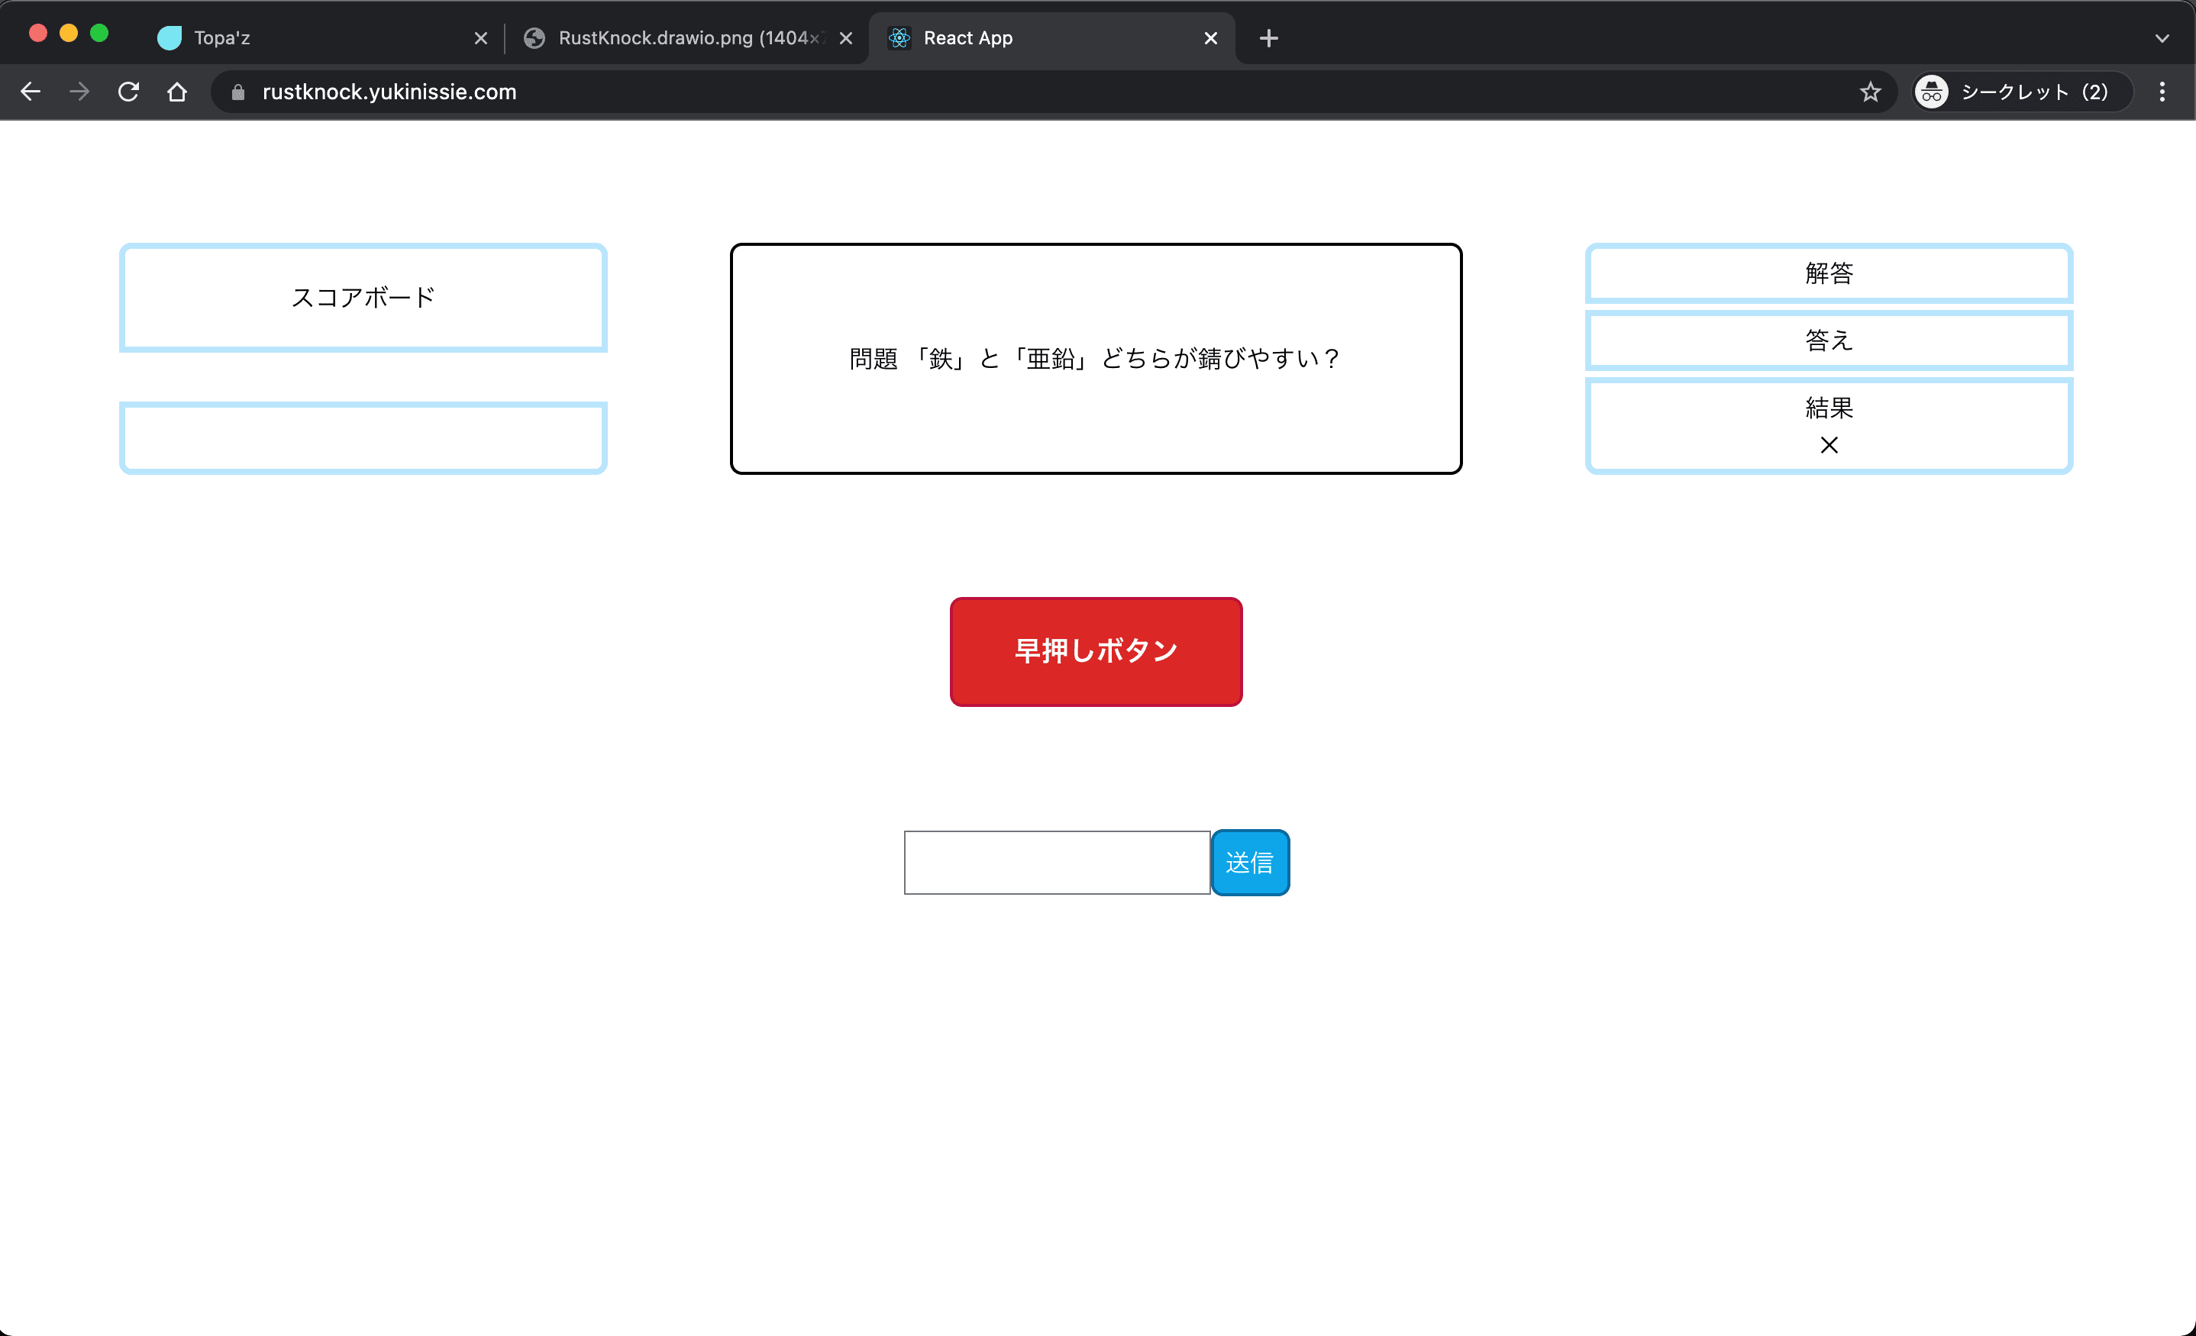Click the globe favicon on RustKnock tab
Image resolution: width=2196 pixels, height=1336 pixels.
534,37
